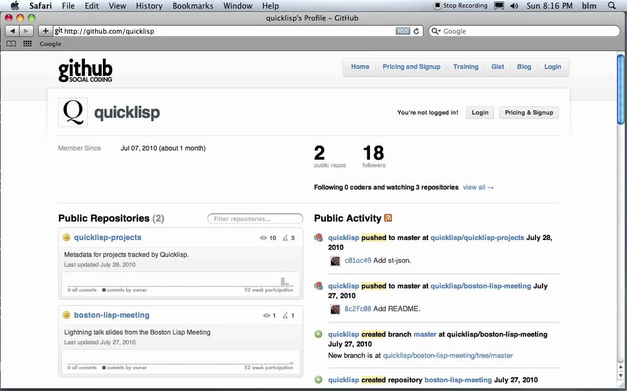Click the RSS badge in the address bar
627x391 pixels.
click(x=403, y=31)
